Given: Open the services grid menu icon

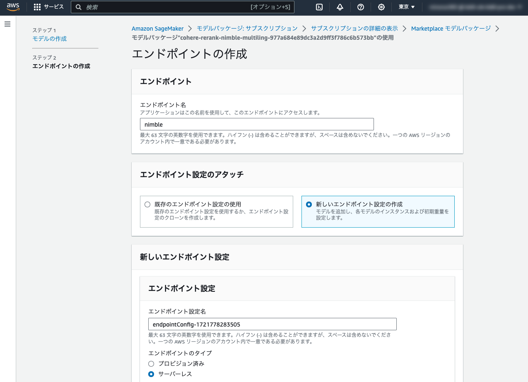Looking at the screenshot, I should coord(37,7).
